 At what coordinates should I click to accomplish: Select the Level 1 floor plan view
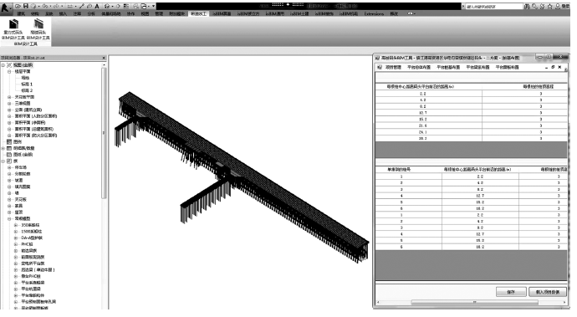coord(27,84)
